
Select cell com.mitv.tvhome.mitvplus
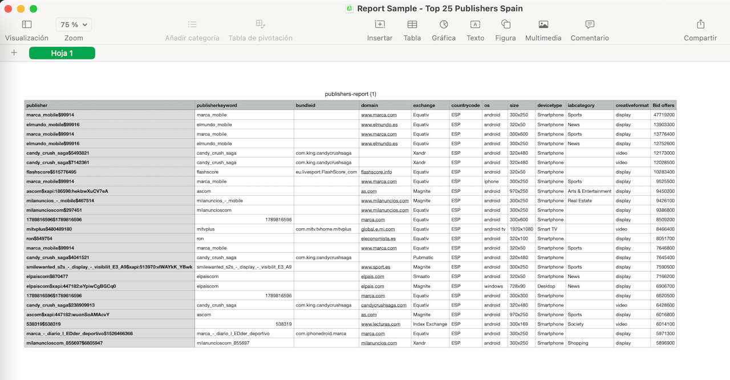coord(326,229)
